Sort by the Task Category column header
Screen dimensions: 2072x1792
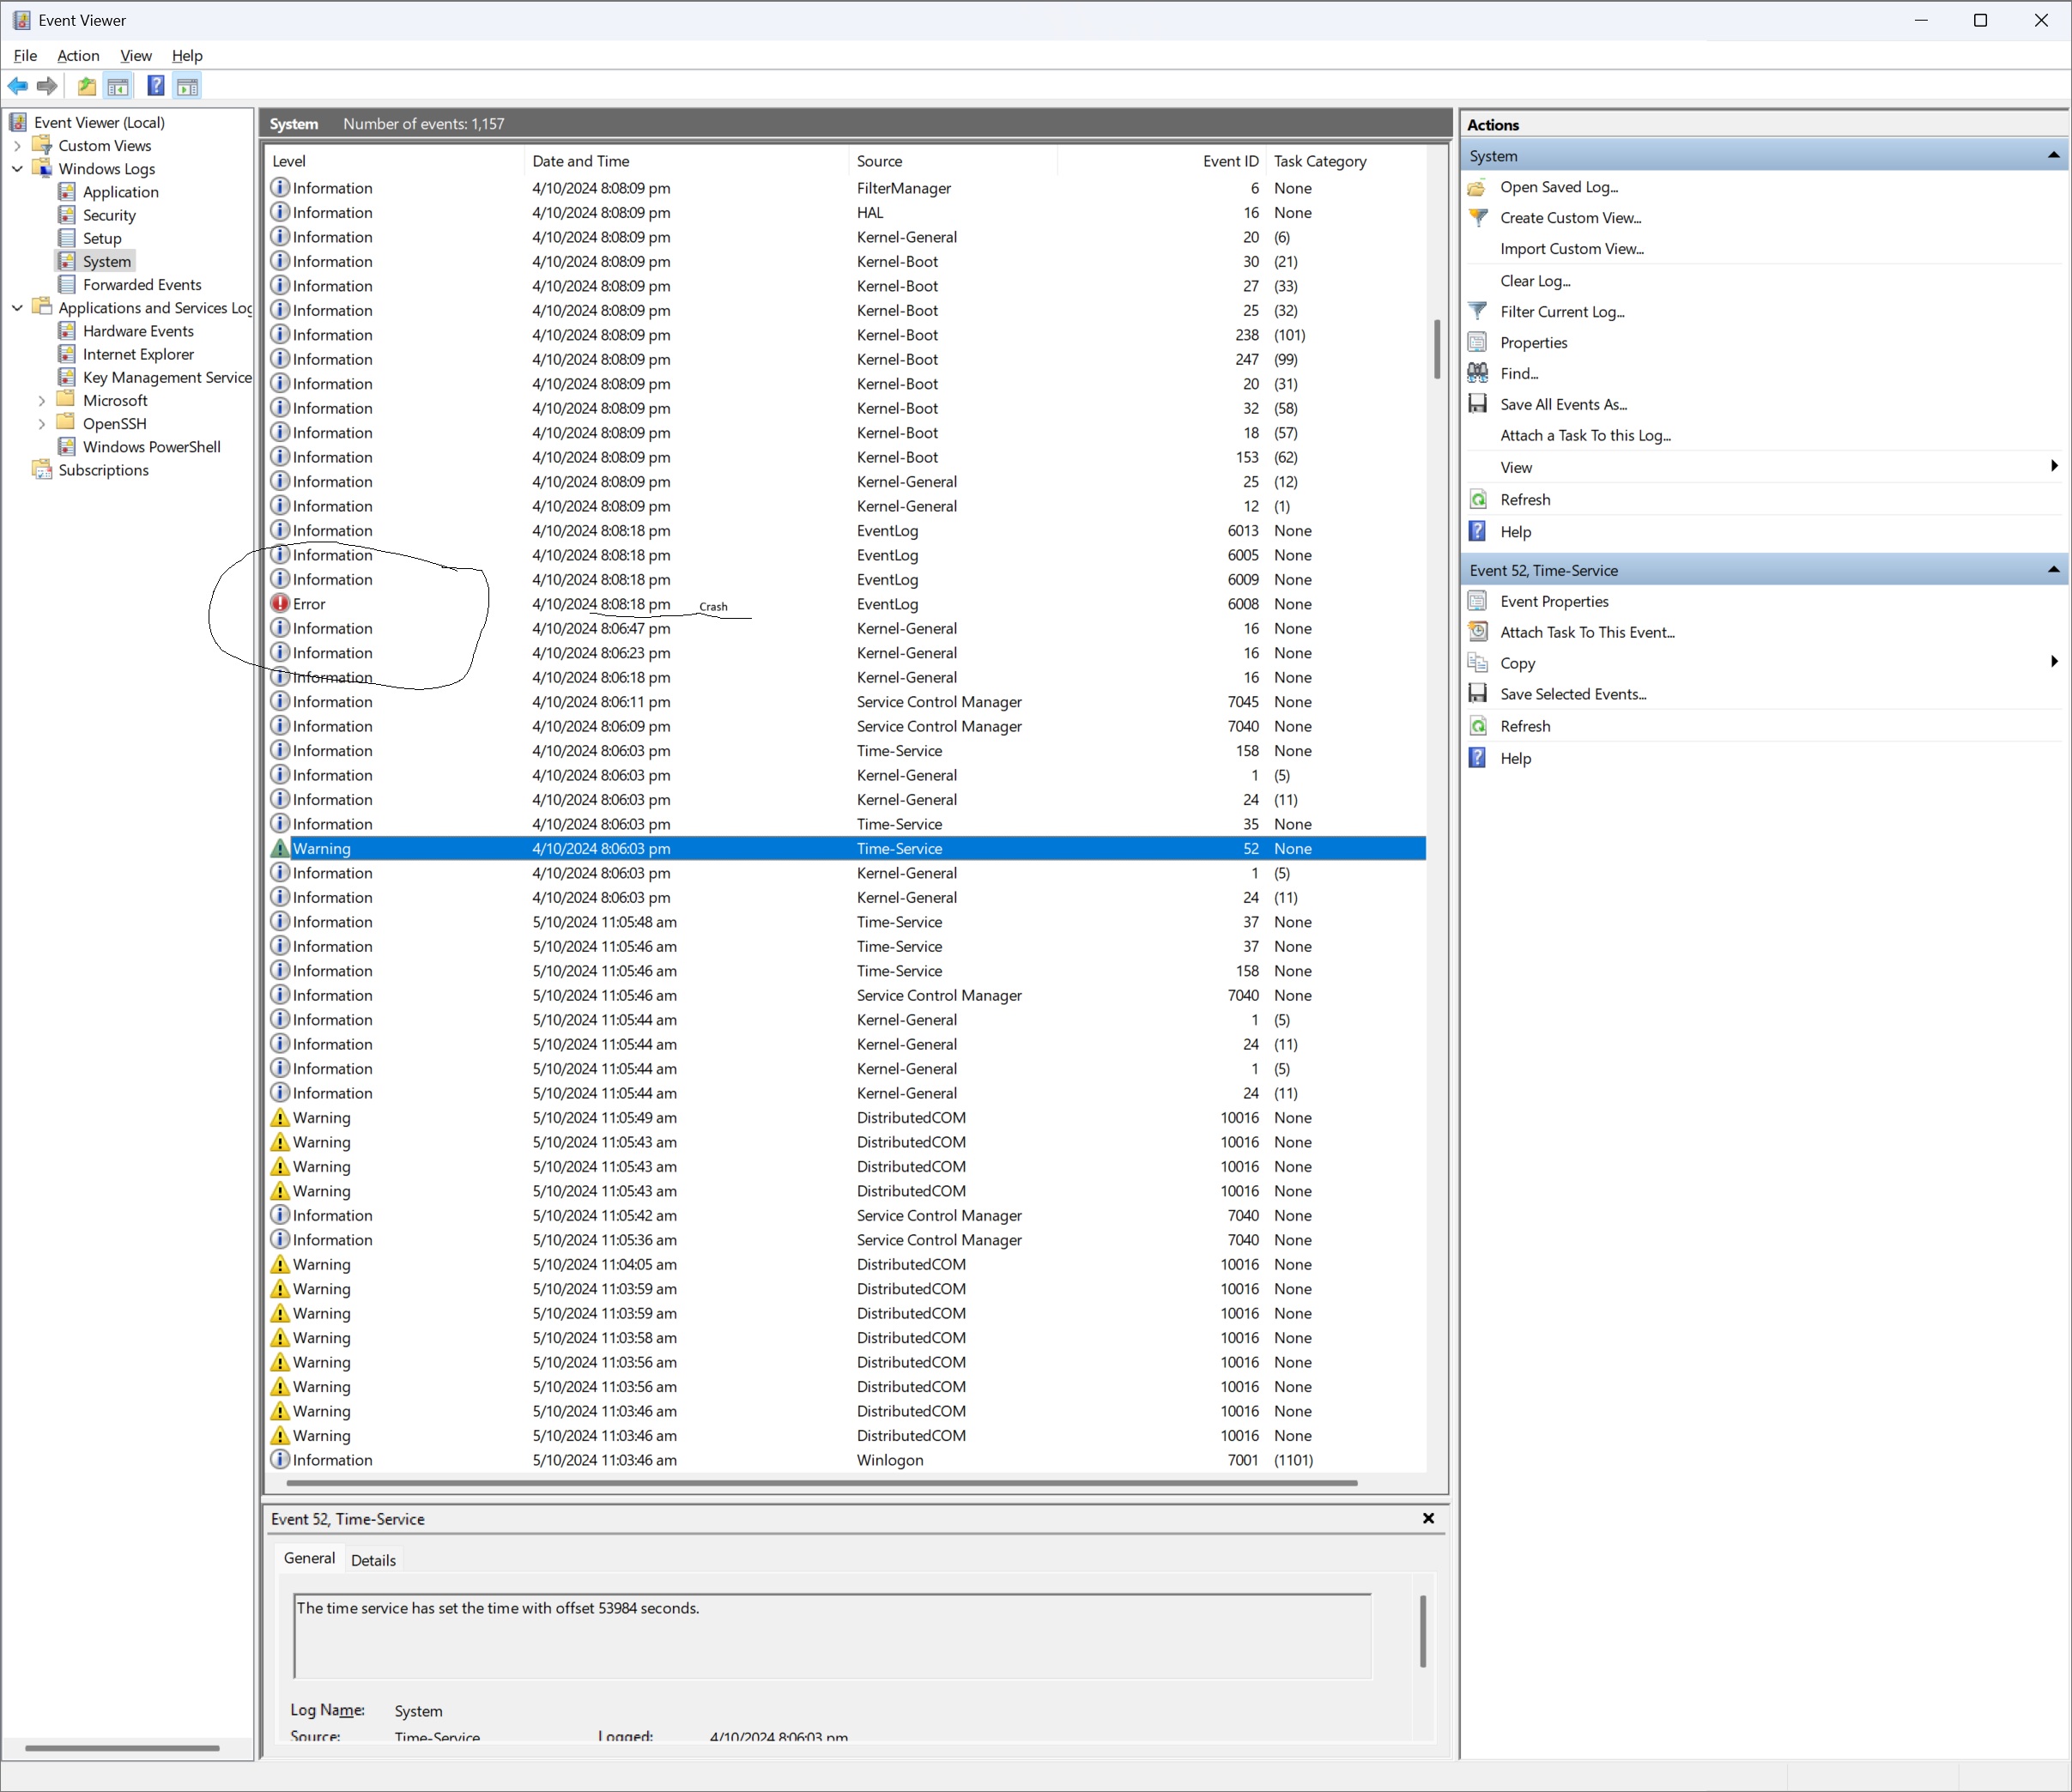[1345, 161]
